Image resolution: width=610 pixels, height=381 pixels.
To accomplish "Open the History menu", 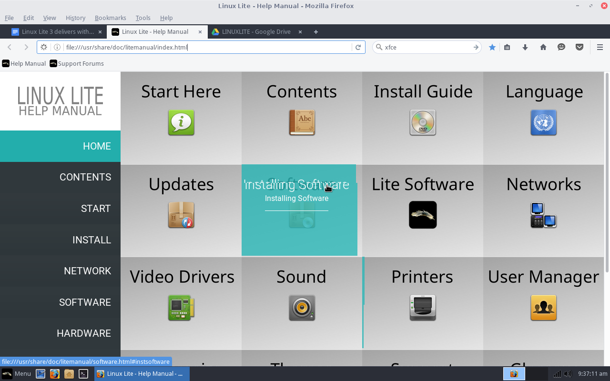I will [75, 18].
